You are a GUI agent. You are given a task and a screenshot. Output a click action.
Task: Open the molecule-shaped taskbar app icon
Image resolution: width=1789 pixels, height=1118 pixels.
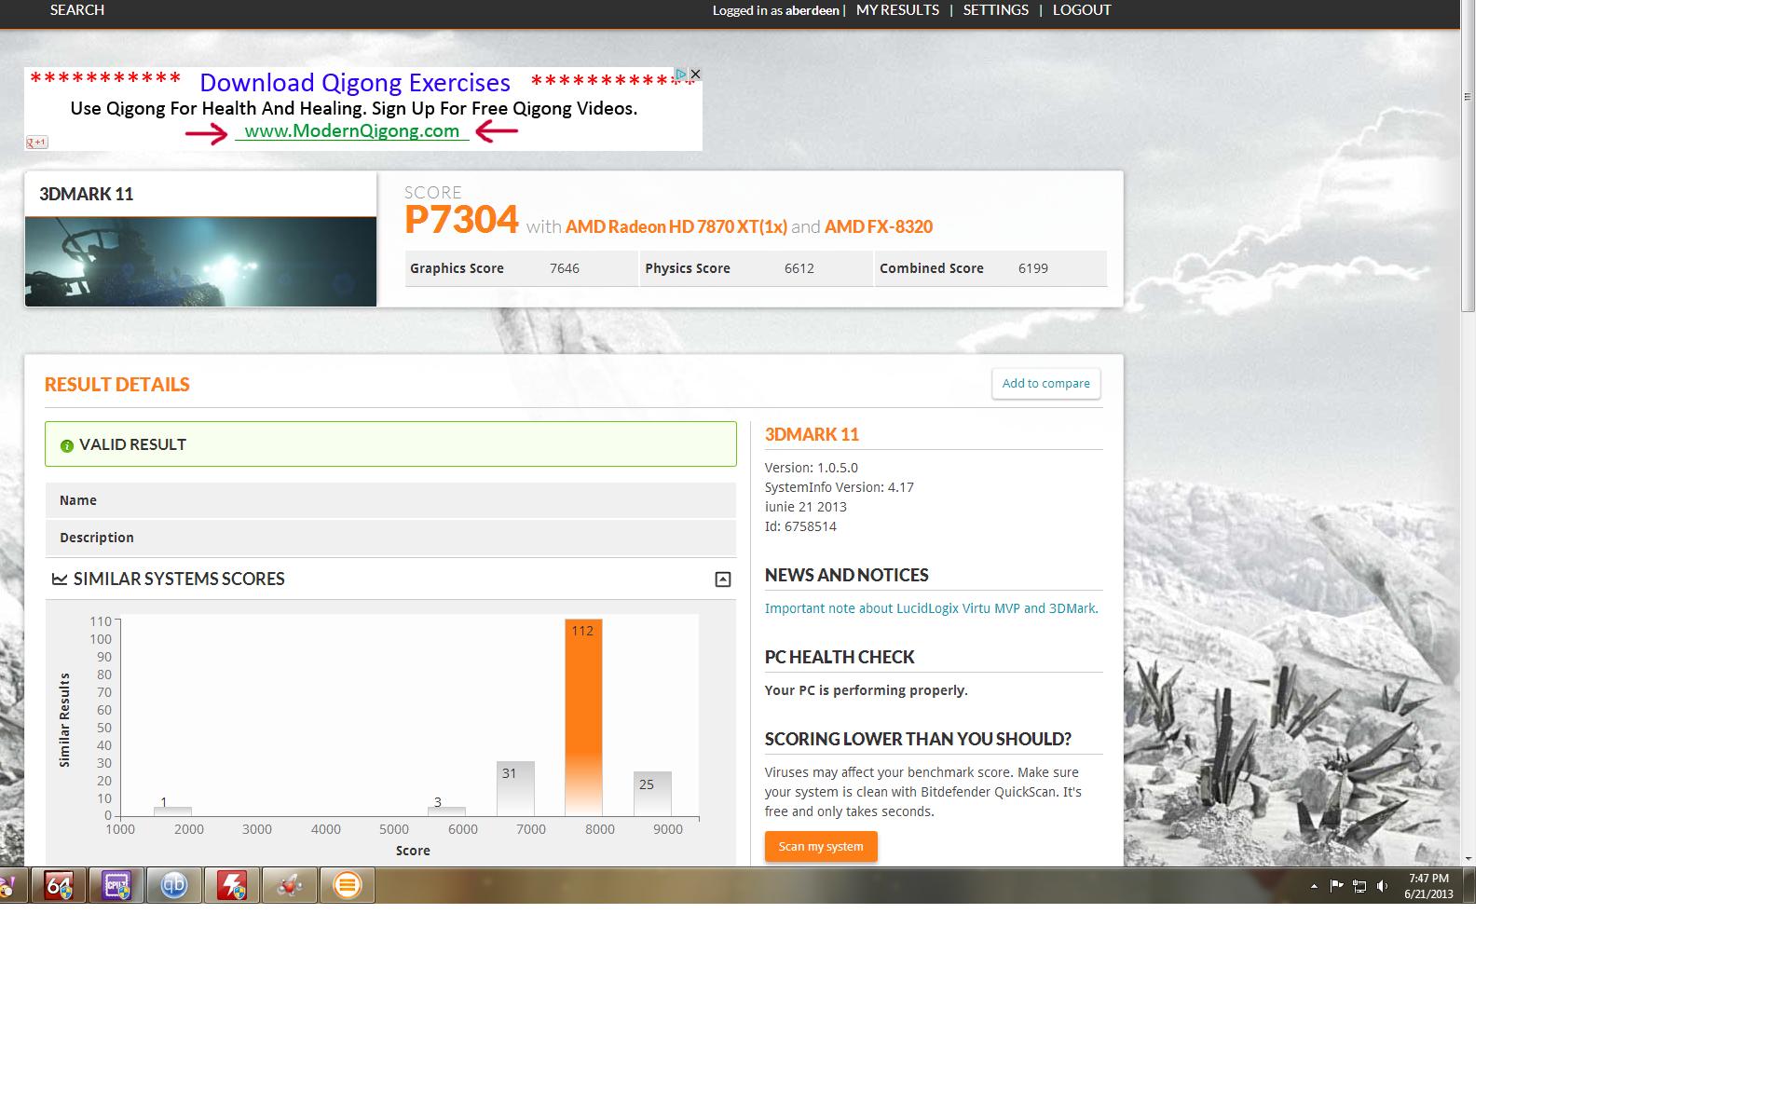tap(290, 885)
